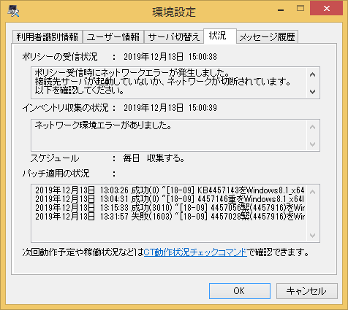Minimize the 環境設定 window
348x310 pixels.
coord(281,9)
